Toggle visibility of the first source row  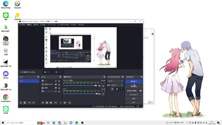click(x=56, y=81)
